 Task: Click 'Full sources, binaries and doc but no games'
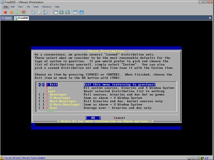click(124, 95)
